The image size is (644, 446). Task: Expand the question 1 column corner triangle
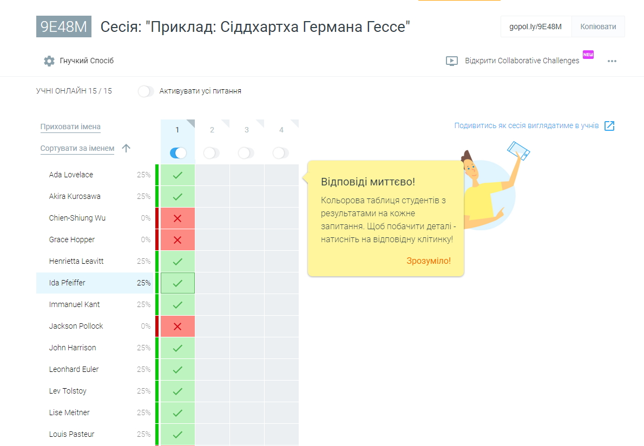[x=190, y=123]
